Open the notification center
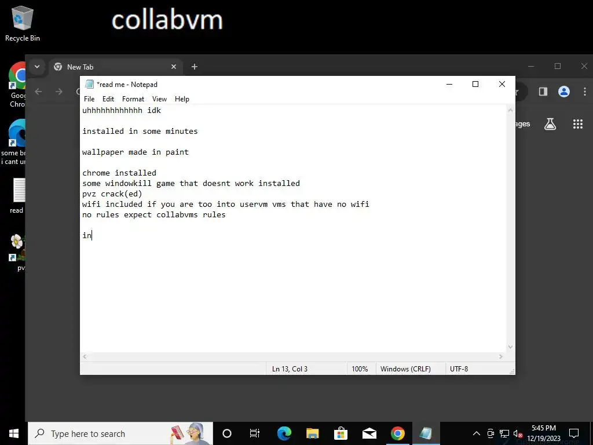This screenshot has width=593, height=445. tap(574, 433)
